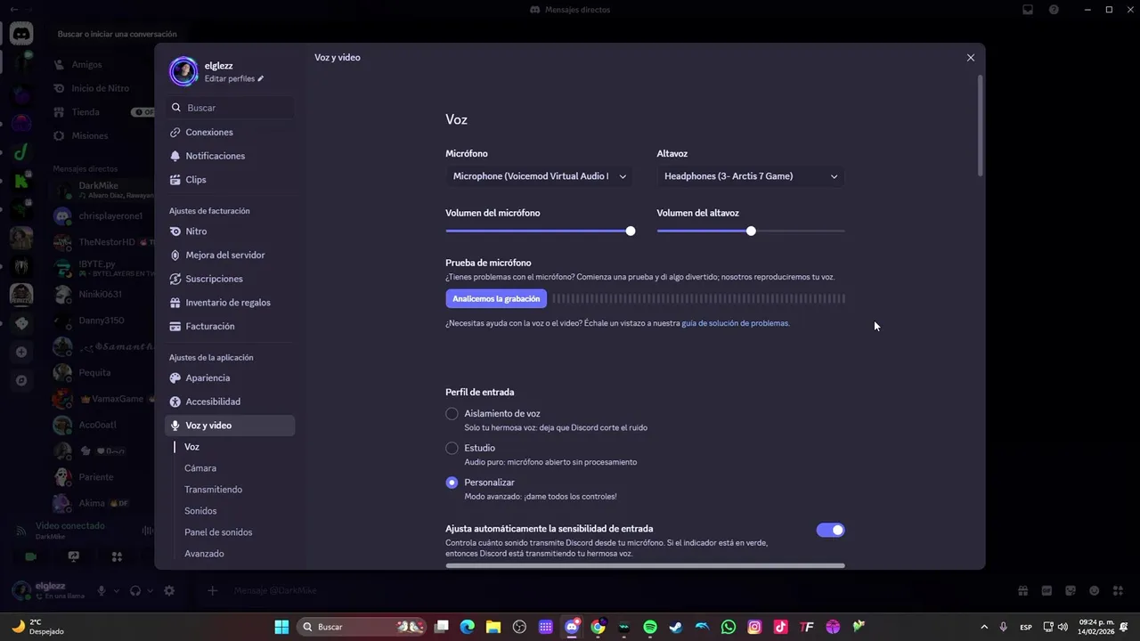Select Voz y video microphone entry

tap(230, 426)
